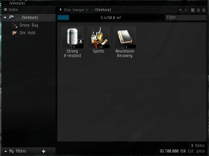This screenshot has height=156, width=209.
Task: Add a new filter with plus icon
Action: click(43, 151)
